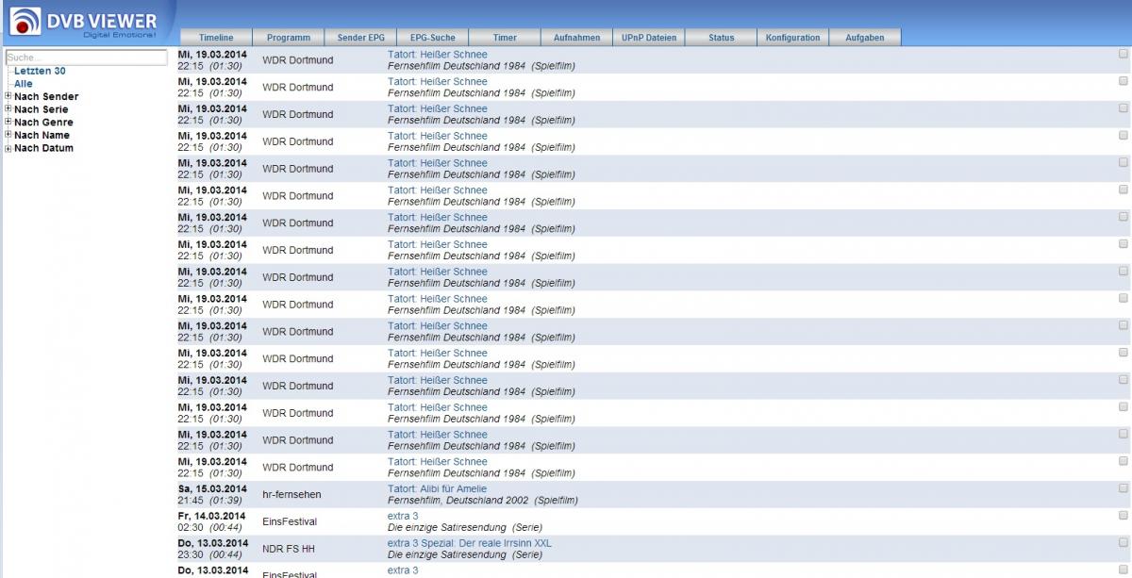The image size is (1132, 578).
Task: Select the Aufnahmen tab
Action: pyautogui.click(x=576, y=38)
